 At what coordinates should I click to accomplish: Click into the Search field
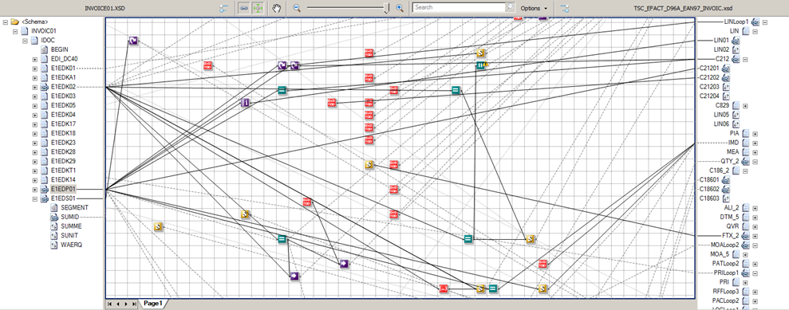pyautogui.click(x=459, y=7)
